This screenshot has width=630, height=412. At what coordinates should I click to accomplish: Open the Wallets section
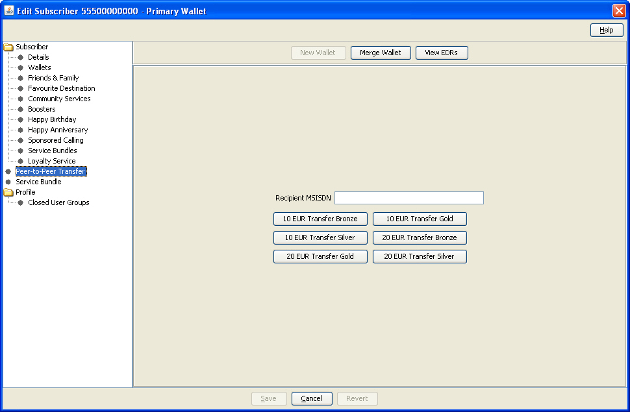coord(40,67)
